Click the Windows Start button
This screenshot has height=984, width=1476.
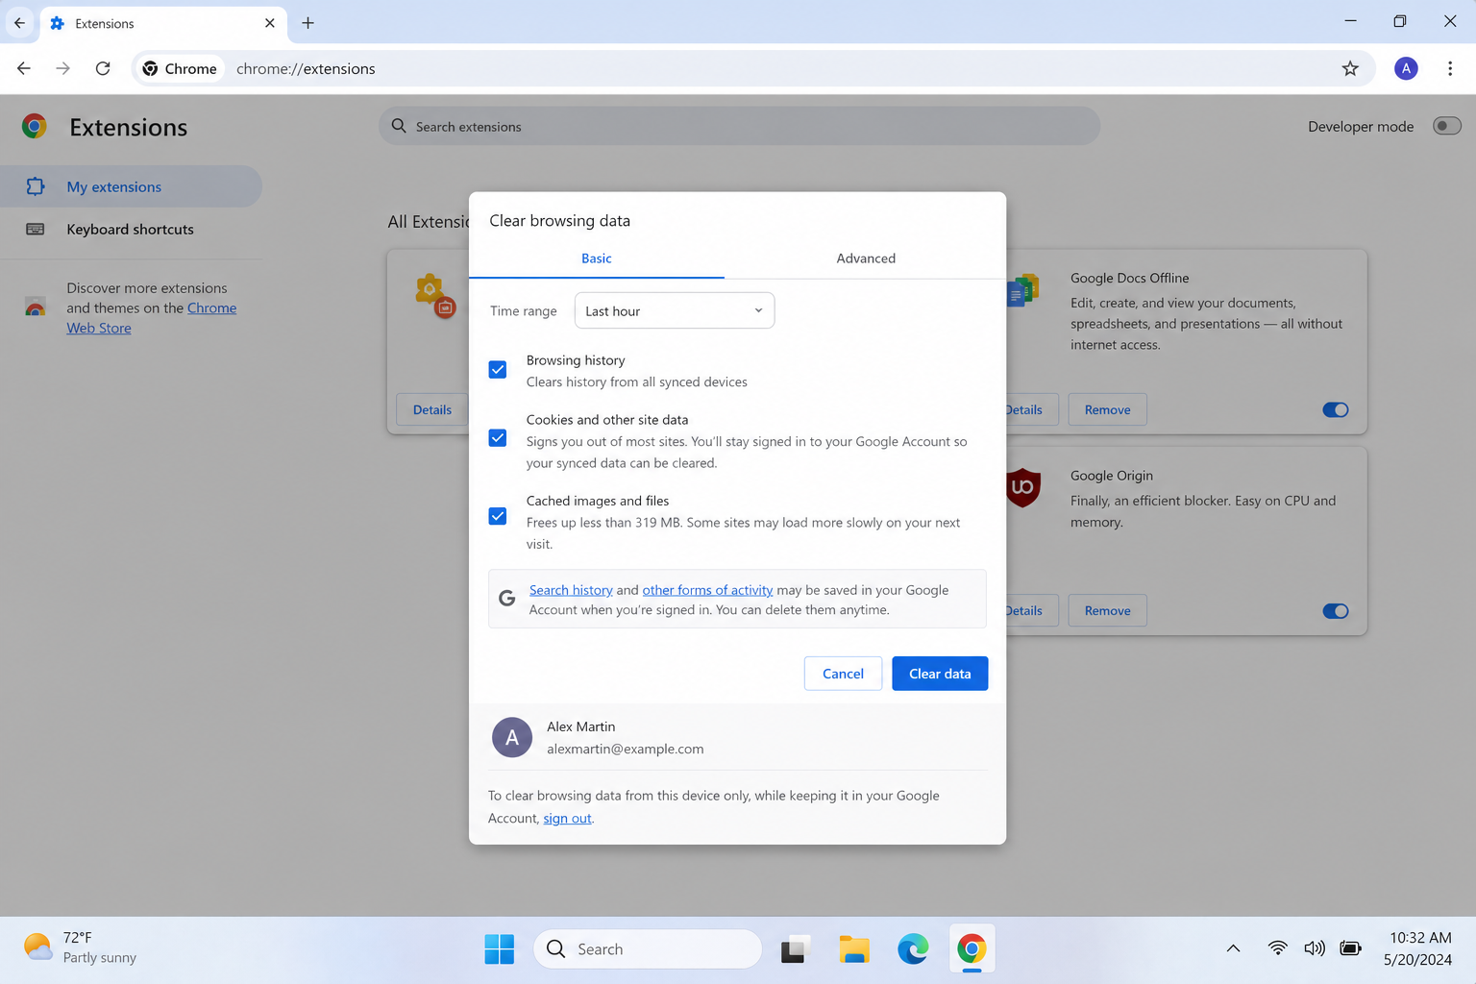(499, 949)
